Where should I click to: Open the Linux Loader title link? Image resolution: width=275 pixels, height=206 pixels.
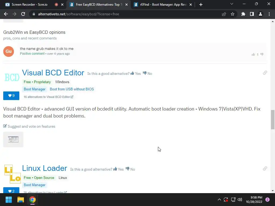(x=44, y=168)
